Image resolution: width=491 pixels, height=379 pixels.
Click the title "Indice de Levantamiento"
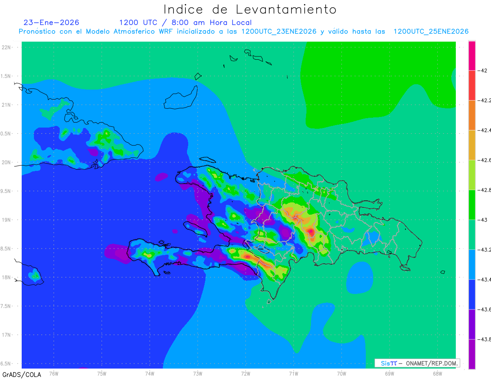250,9
